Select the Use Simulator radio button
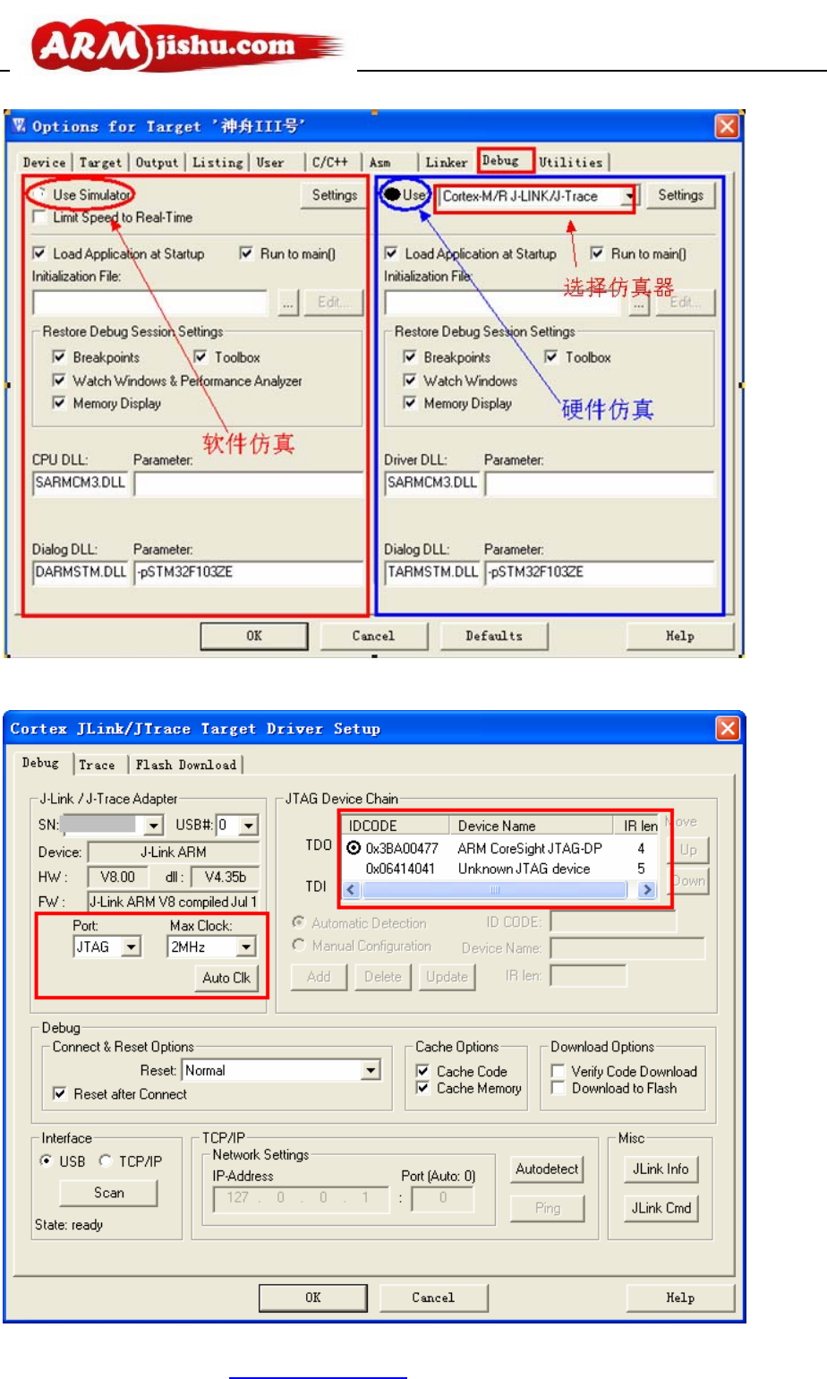 coord(39,194)
